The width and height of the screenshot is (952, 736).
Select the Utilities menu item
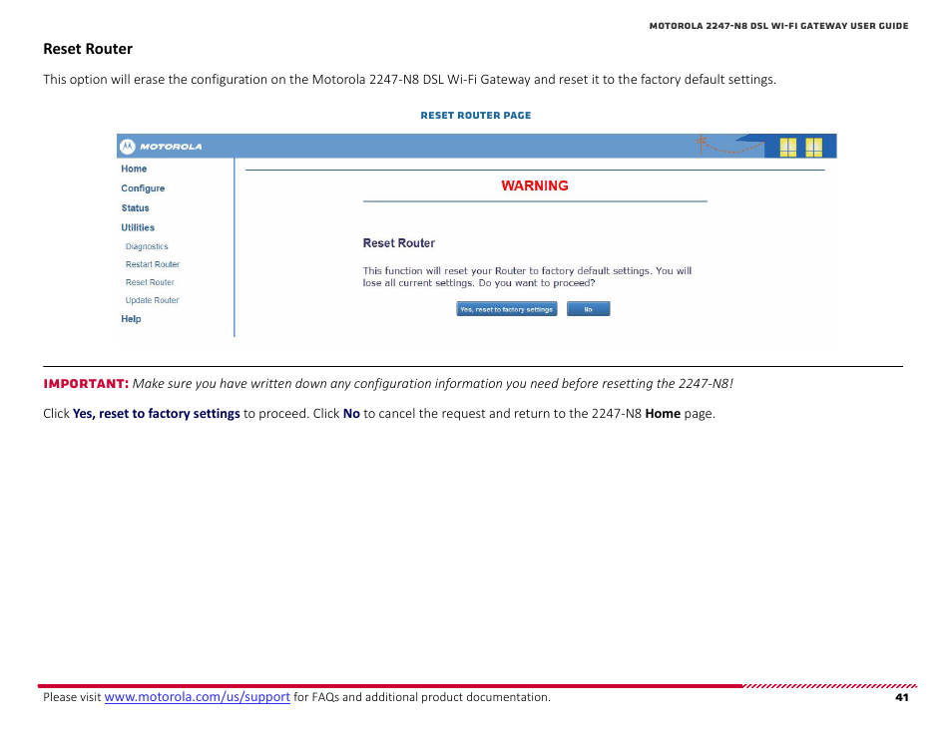coord(138,227)
